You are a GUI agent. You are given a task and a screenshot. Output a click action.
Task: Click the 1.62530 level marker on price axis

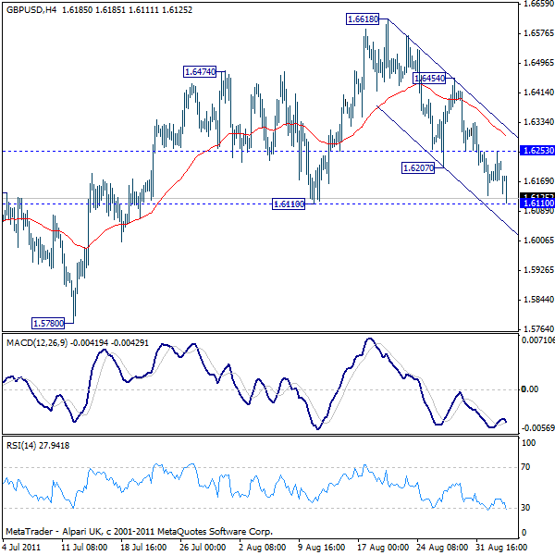coord(537,150)
